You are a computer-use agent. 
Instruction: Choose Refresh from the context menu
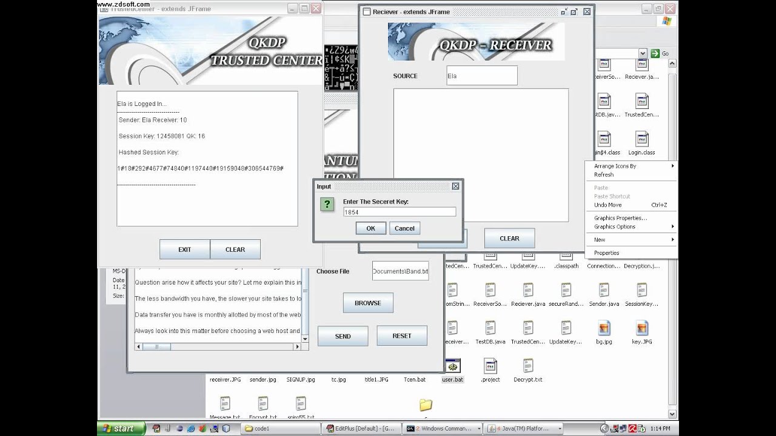(x=604, y=174)
